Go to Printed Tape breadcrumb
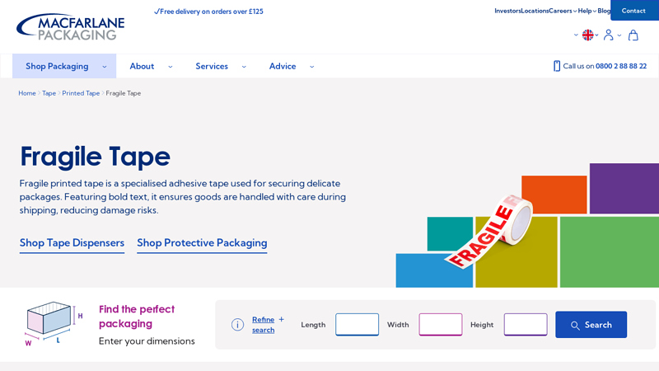659x371 pixels. tap(81, 93)
